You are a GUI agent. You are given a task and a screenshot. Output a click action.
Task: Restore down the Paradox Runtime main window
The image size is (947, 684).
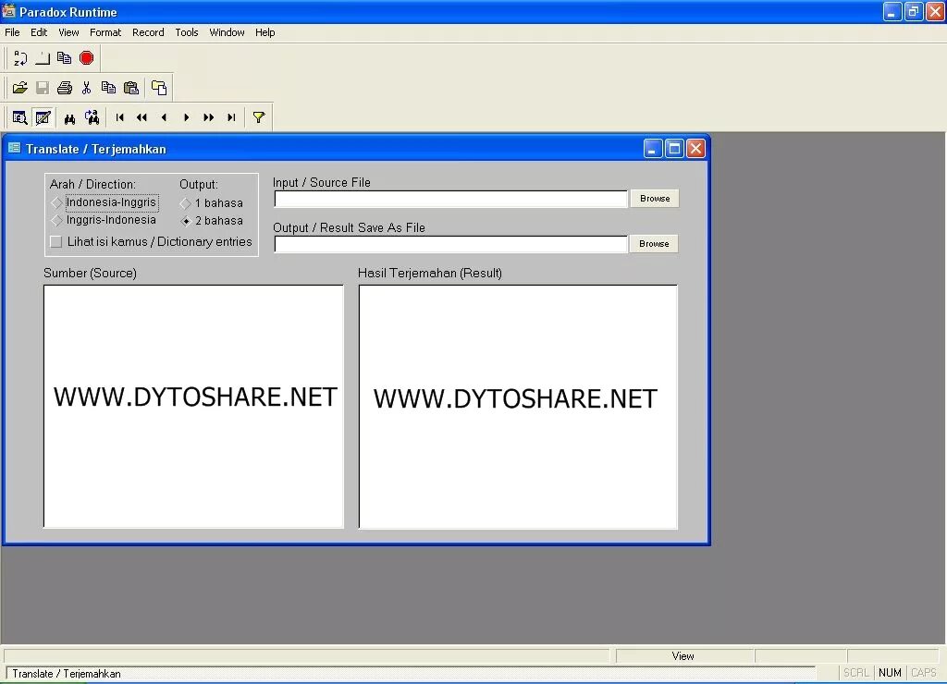pyautogui.click(x=913, y=11)
